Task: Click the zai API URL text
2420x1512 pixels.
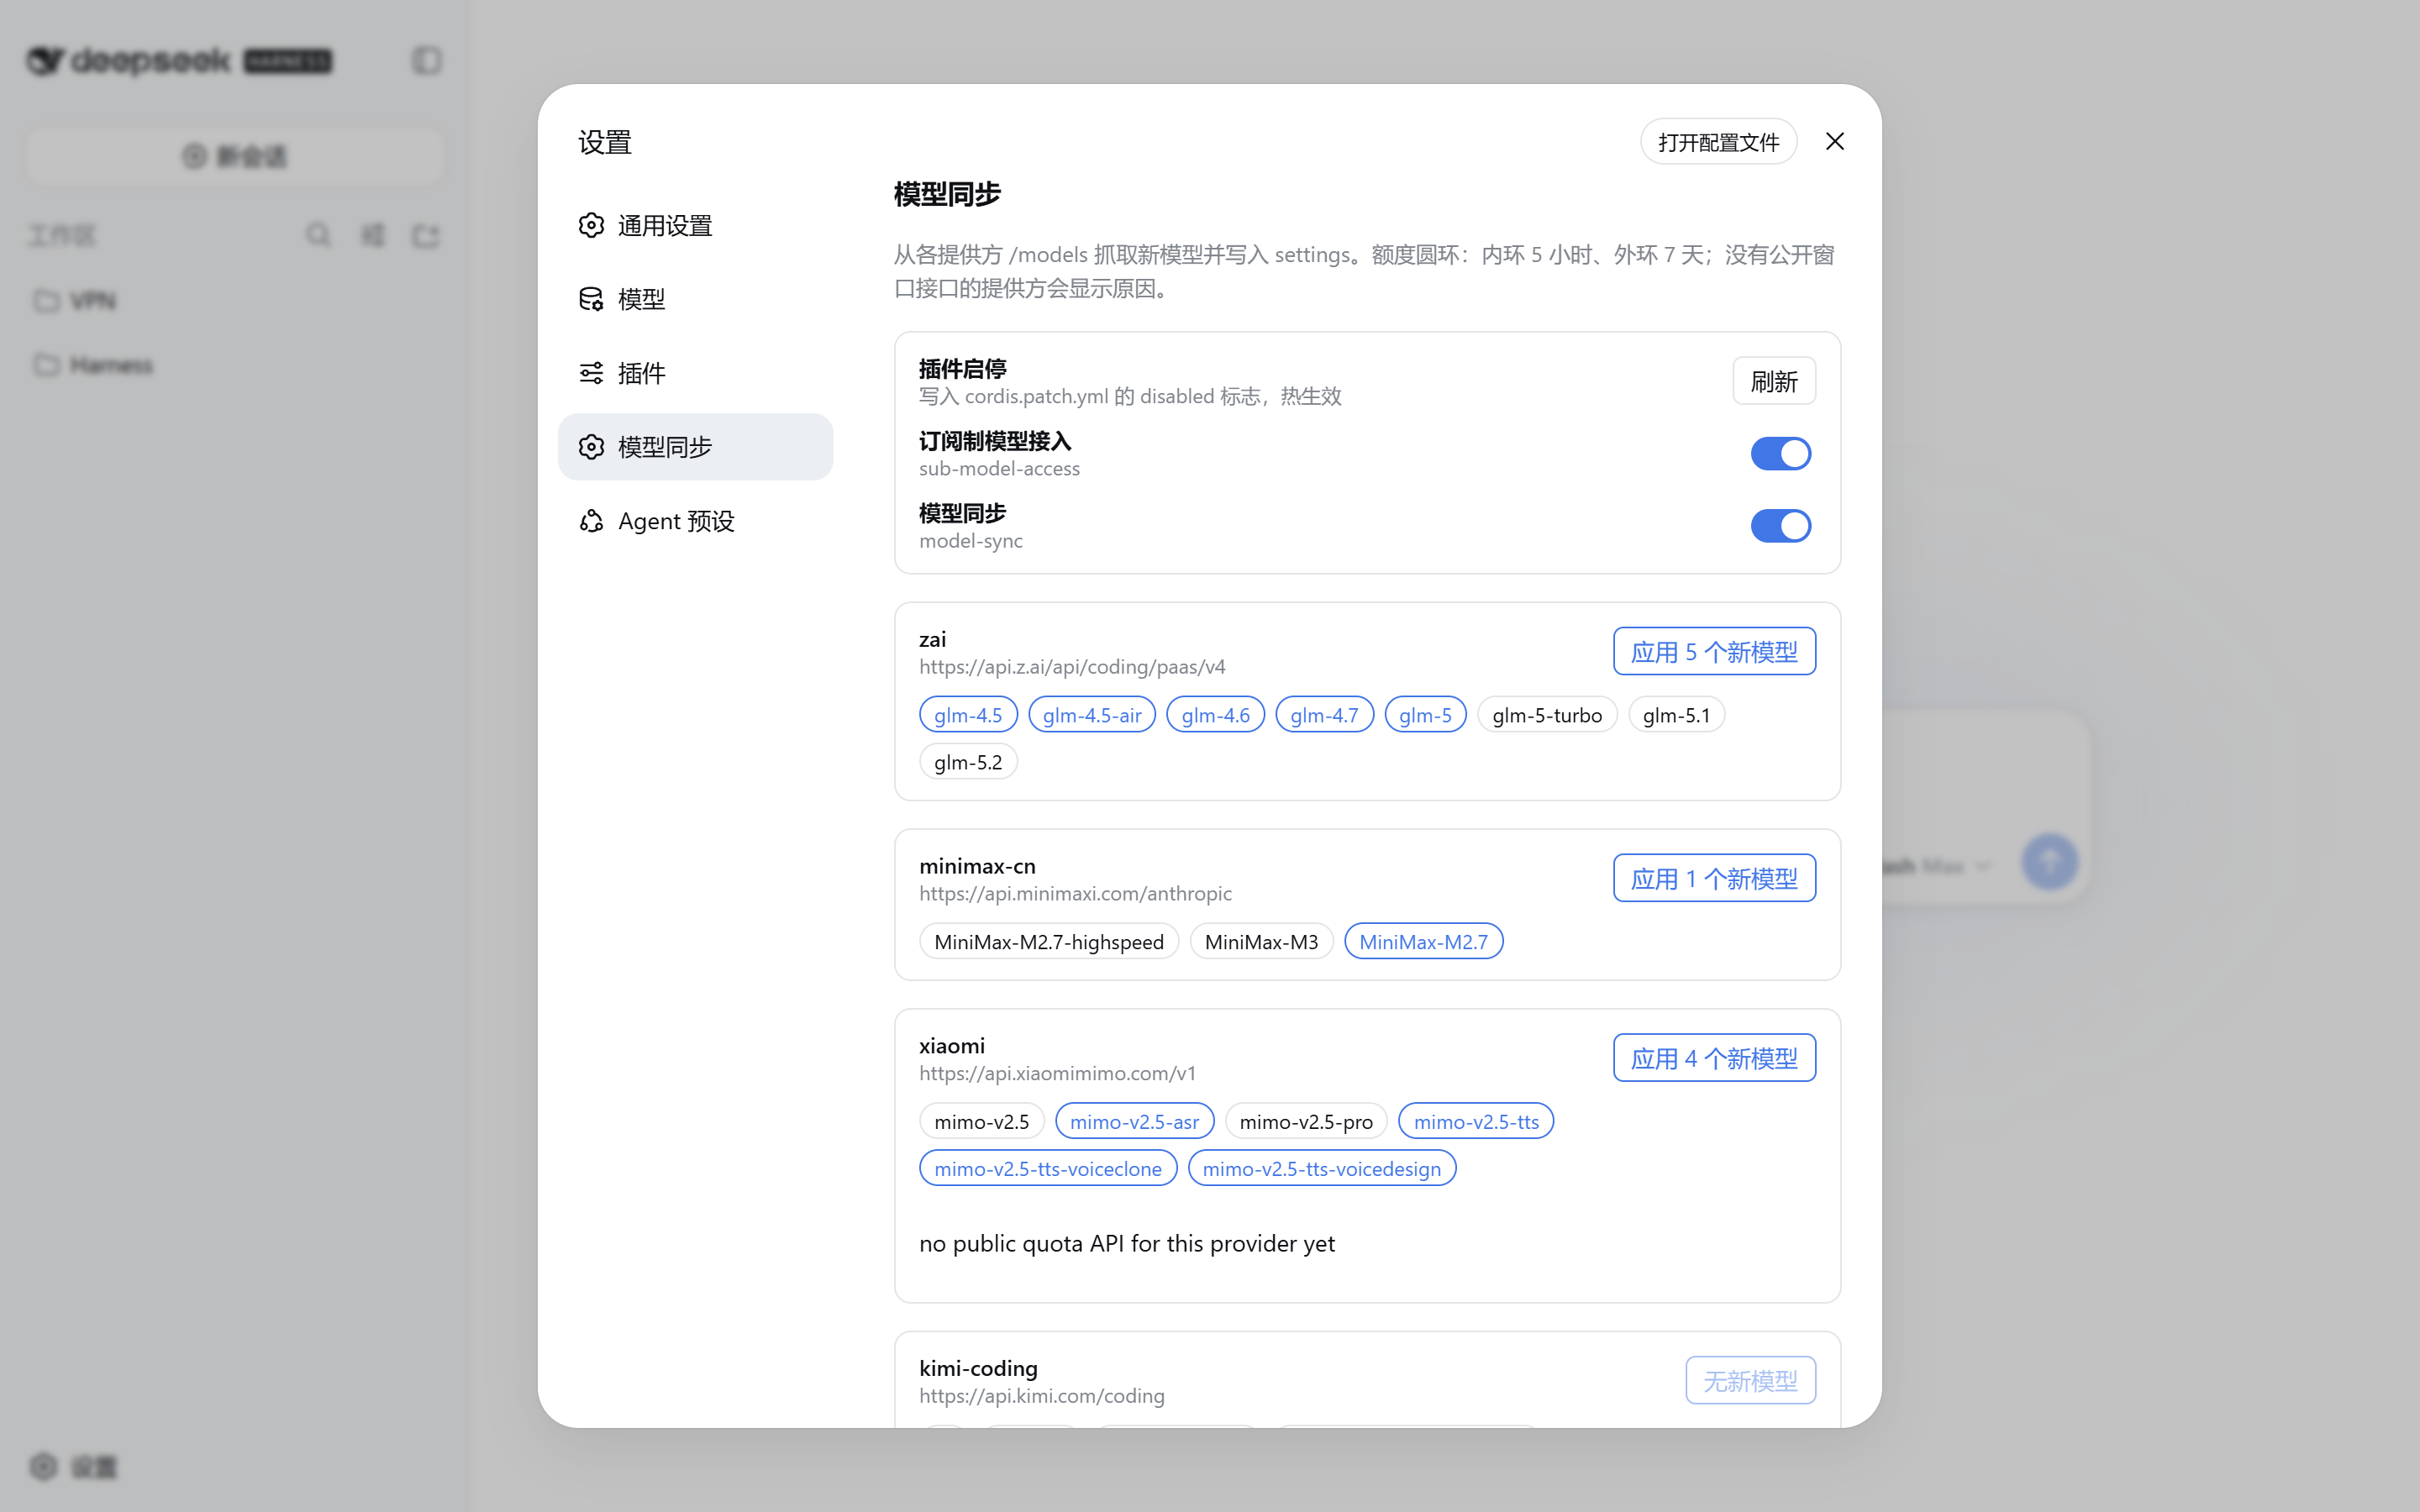Action: click(1072, 666)
